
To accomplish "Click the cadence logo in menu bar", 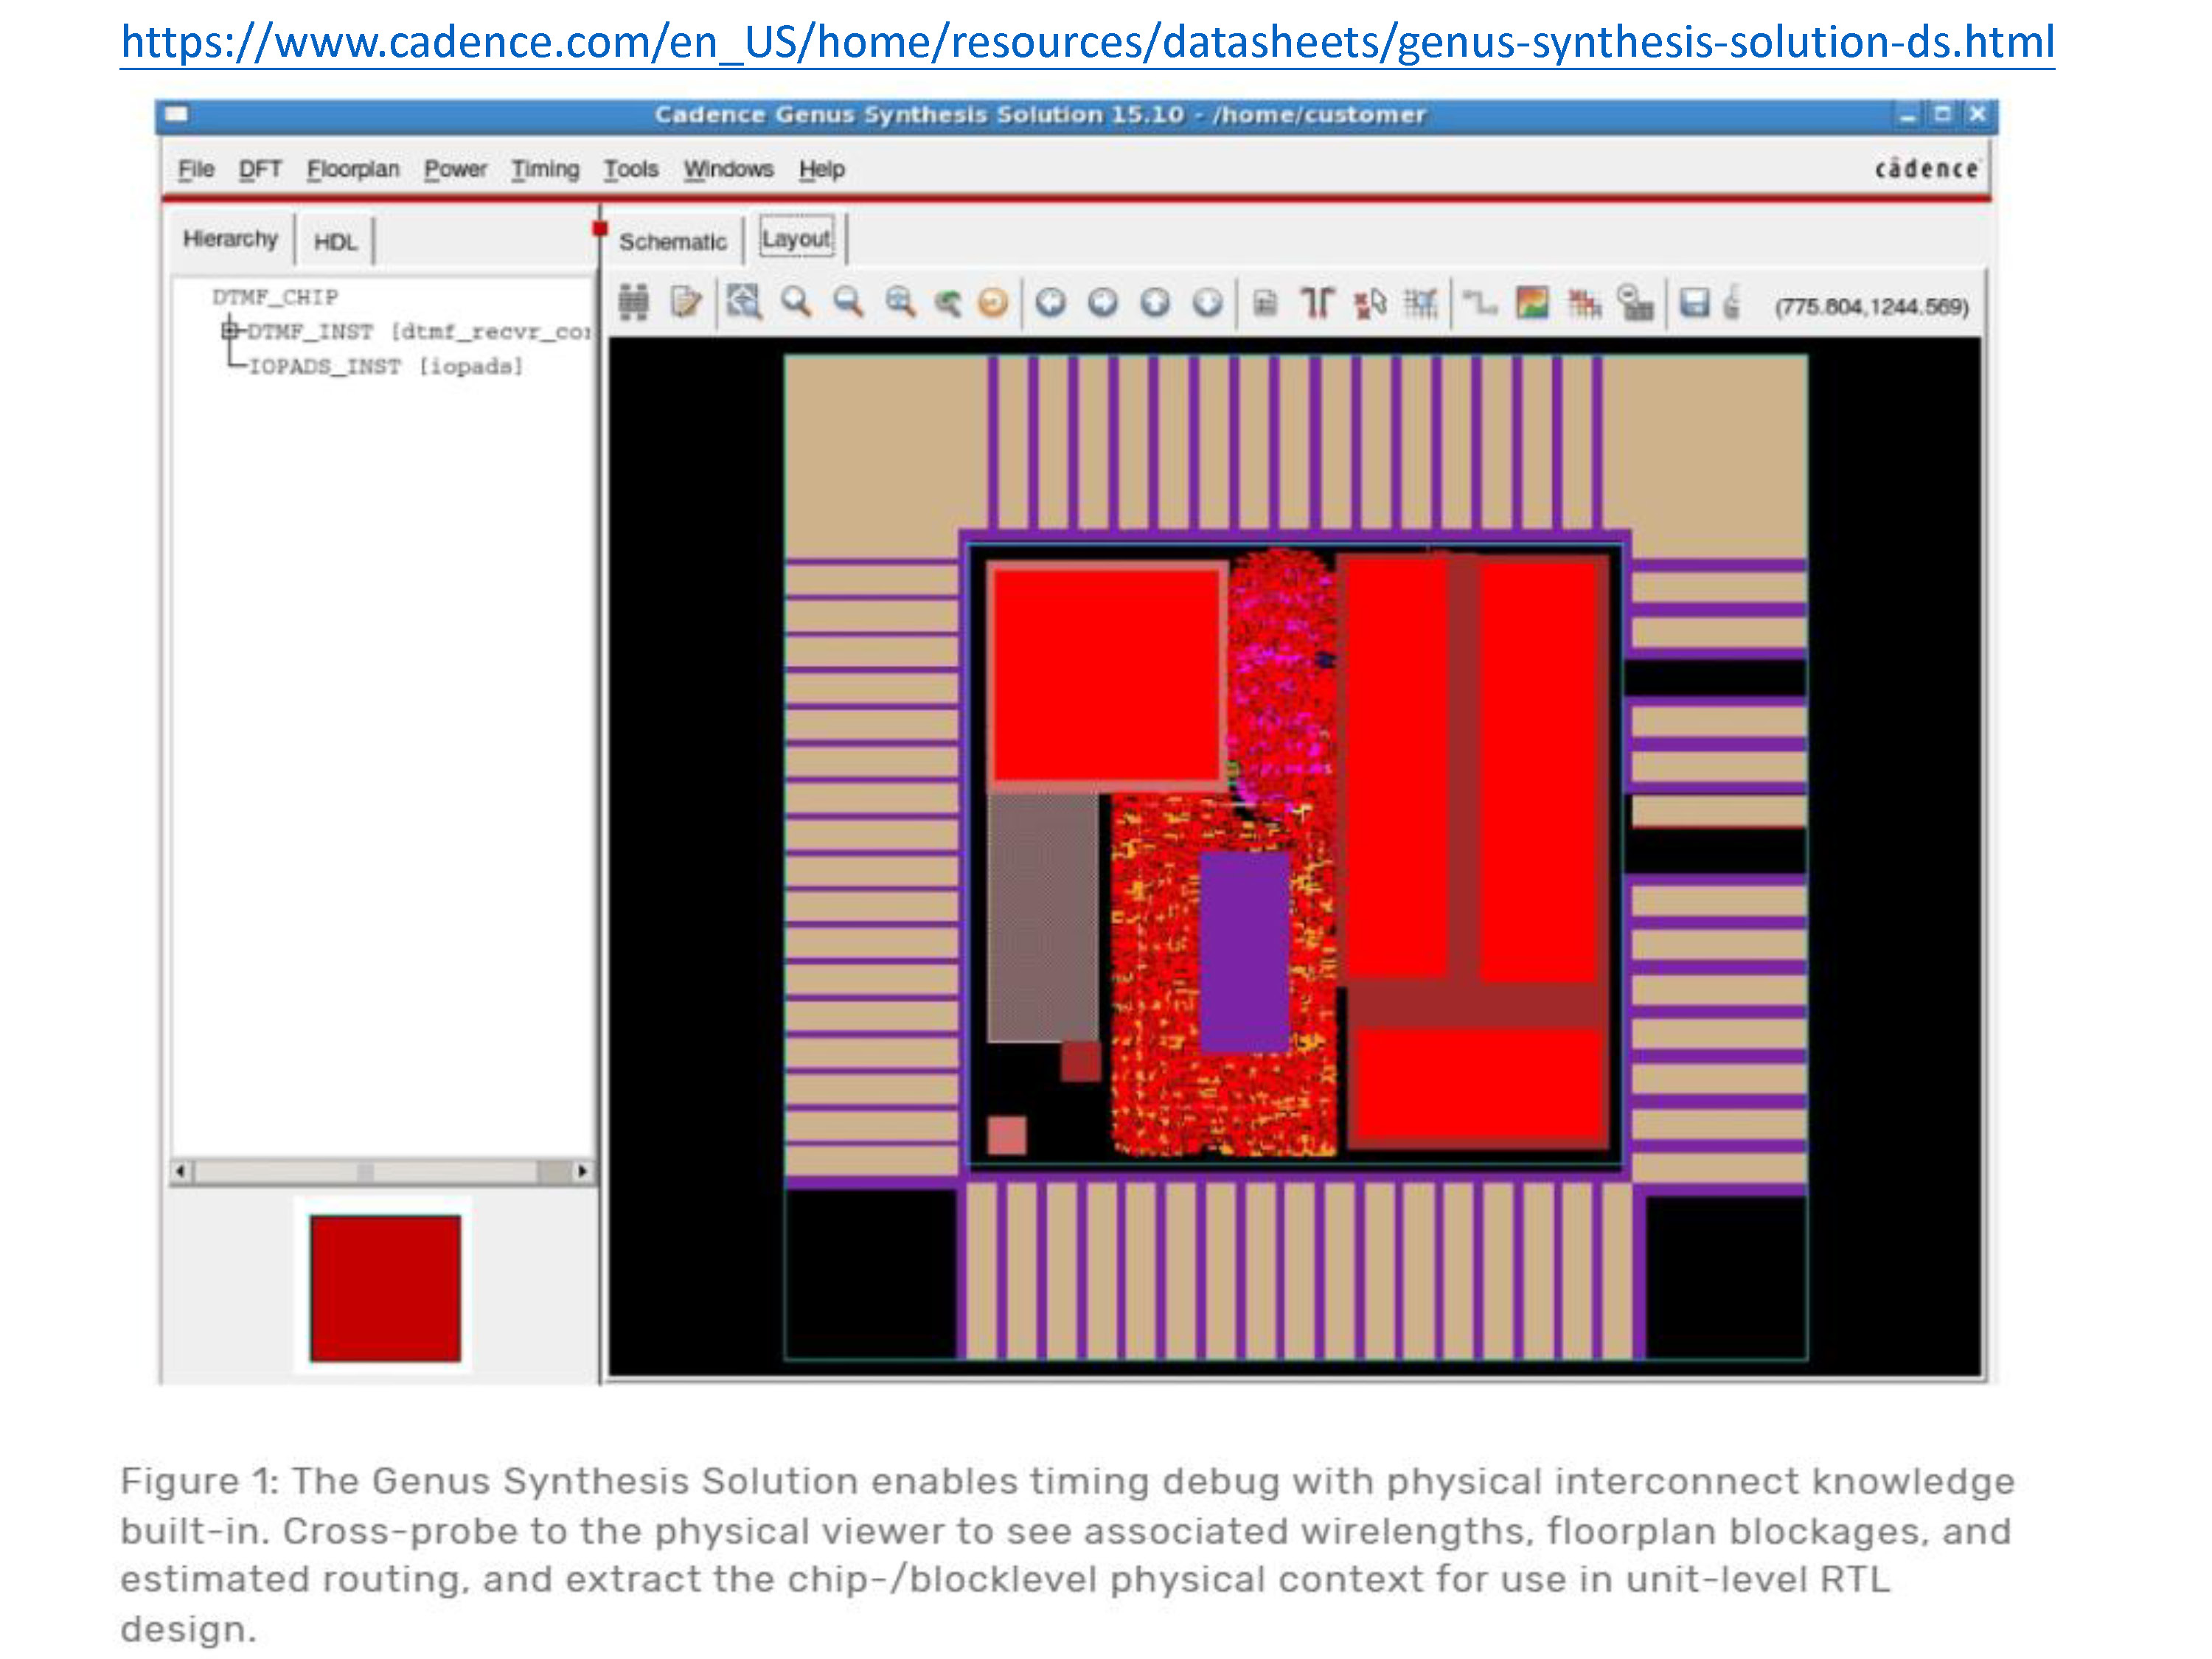I will pos(1927,169).
